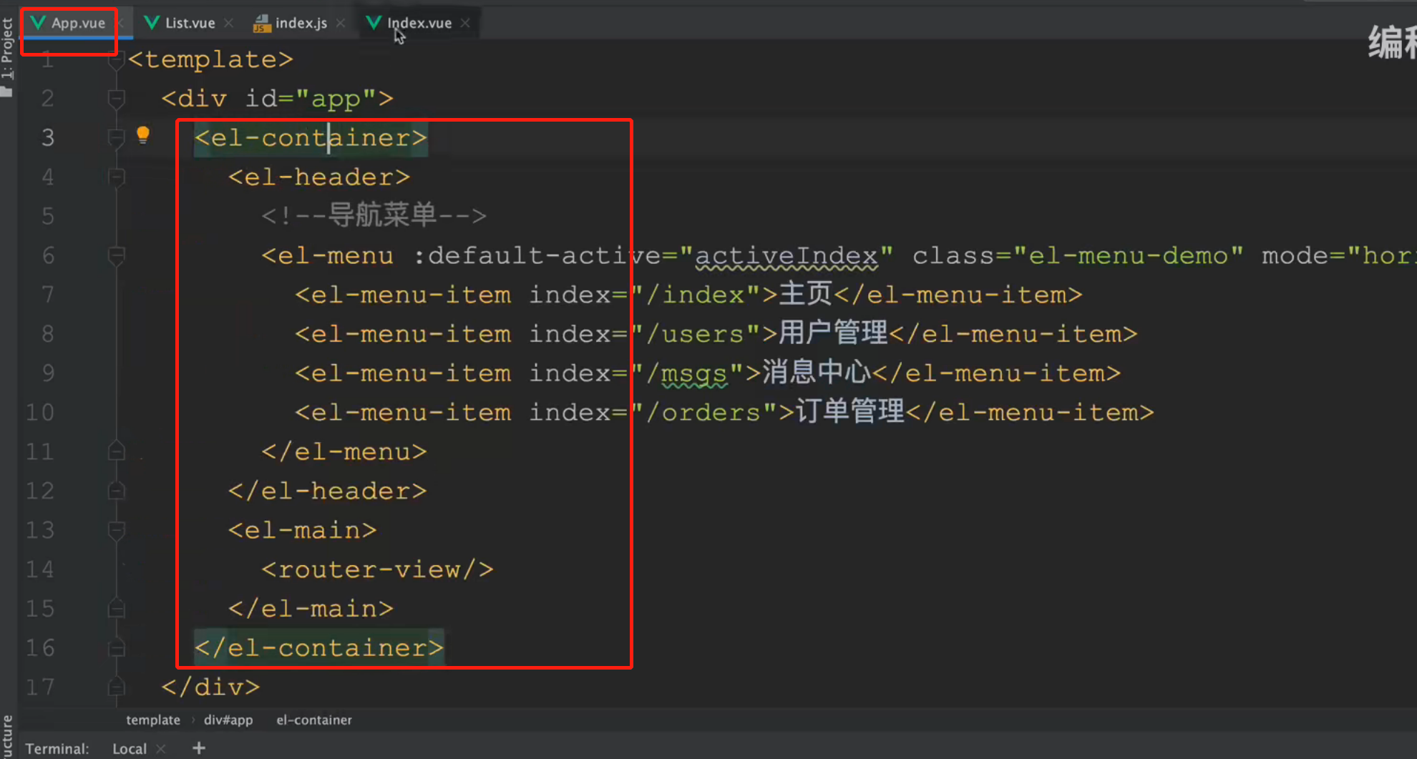Click the opening el-header tag
The height and width of the screenshot is (759, 1417).
pos(319,177)
